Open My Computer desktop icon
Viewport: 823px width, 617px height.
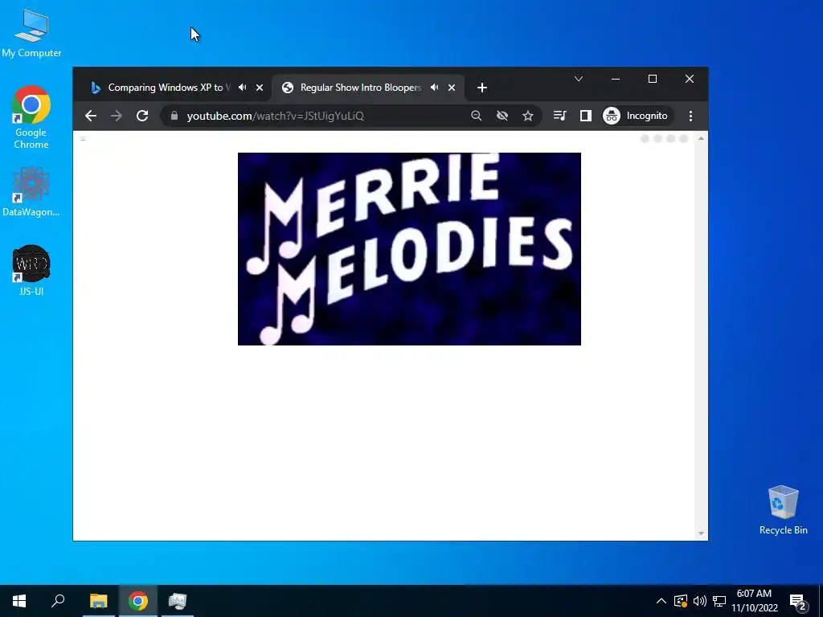pos(31,34)
